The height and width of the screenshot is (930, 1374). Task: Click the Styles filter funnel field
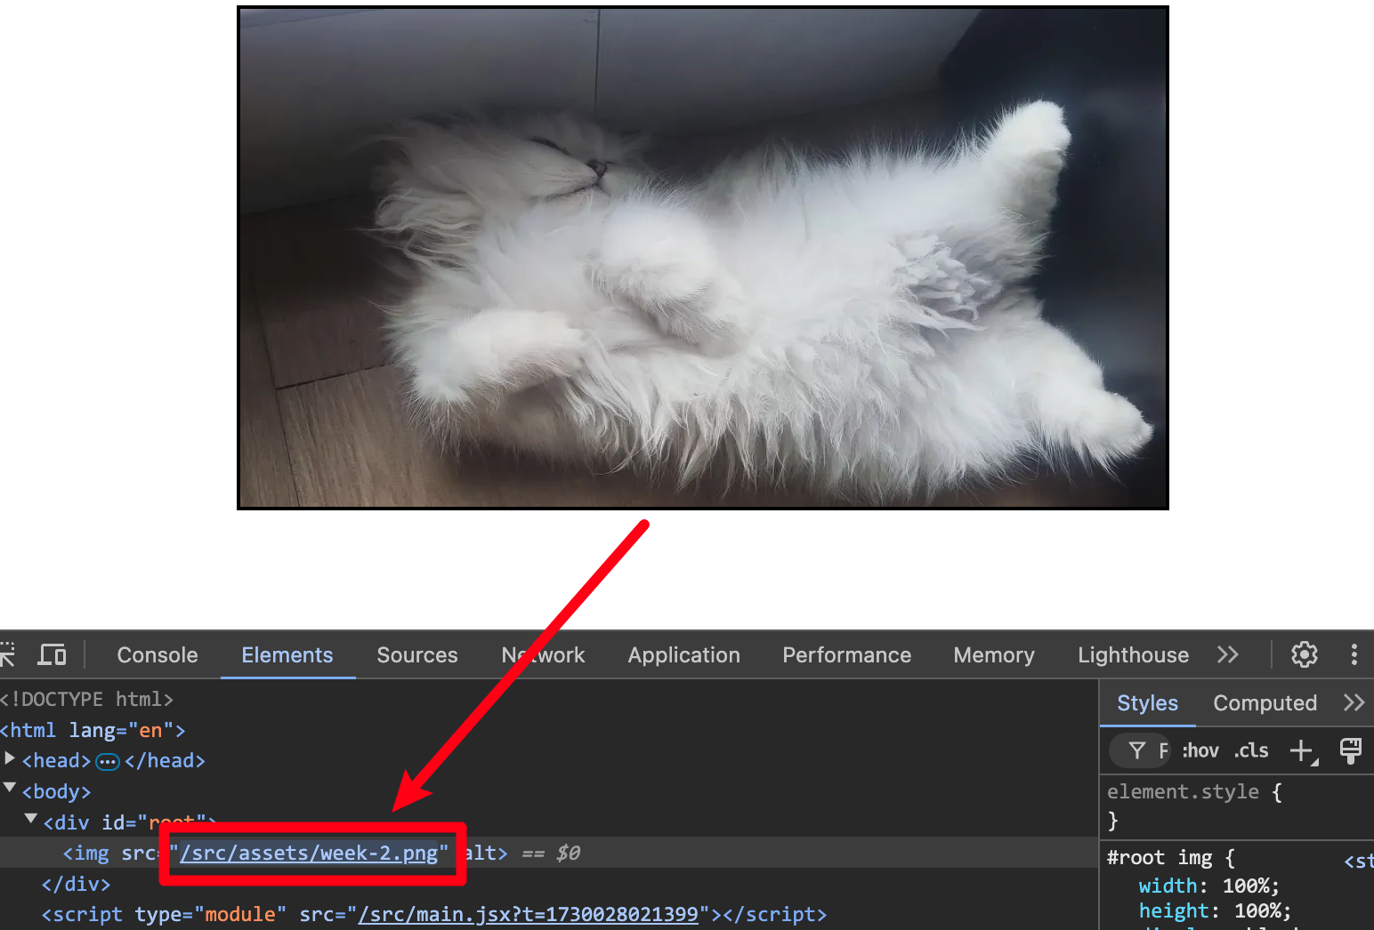click(1142, 751)
